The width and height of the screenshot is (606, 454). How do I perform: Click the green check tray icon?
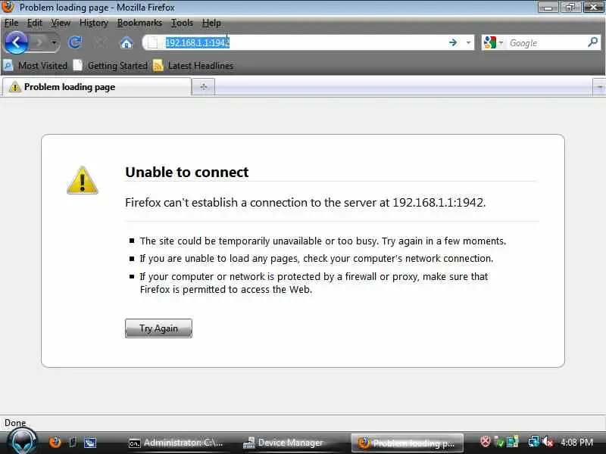click(499, 442)
